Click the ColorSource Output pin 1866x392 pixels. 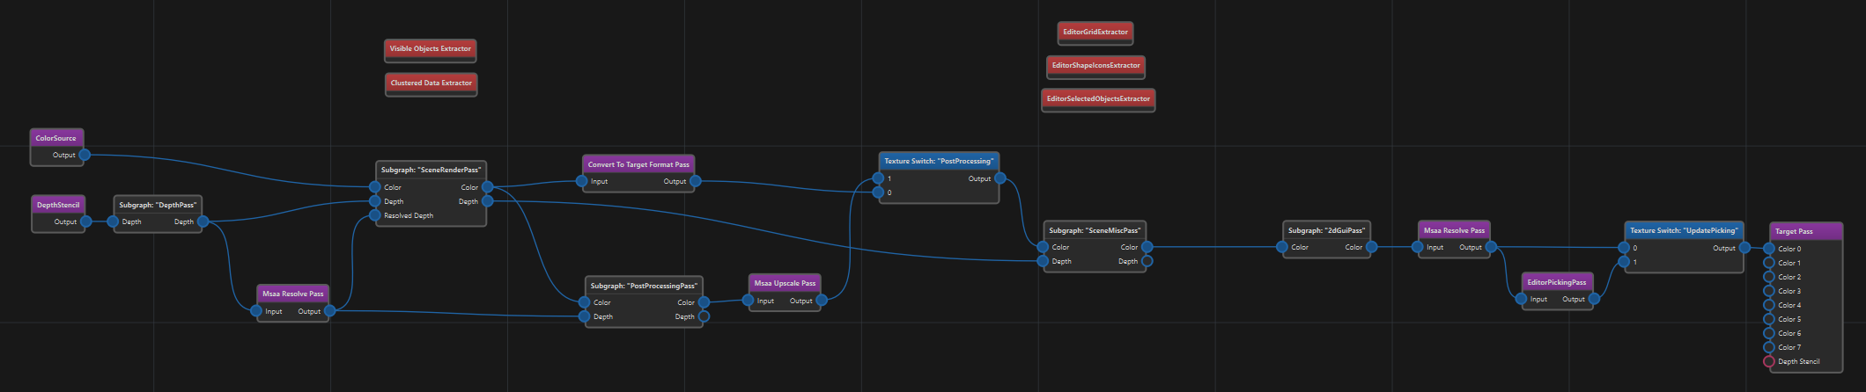(85, 155)
